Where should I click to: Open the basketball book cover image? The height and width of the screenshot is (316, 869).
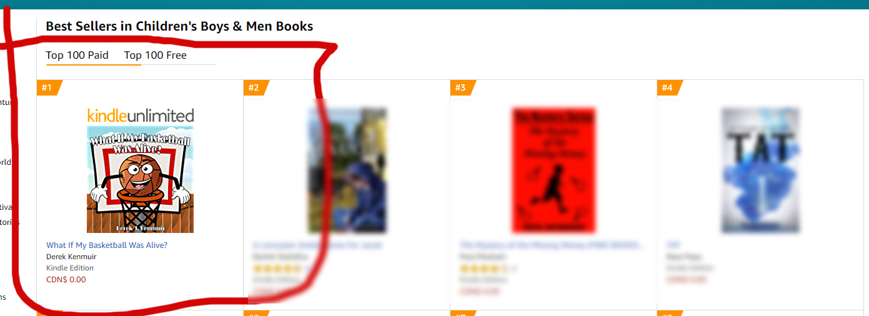[140, 179]
